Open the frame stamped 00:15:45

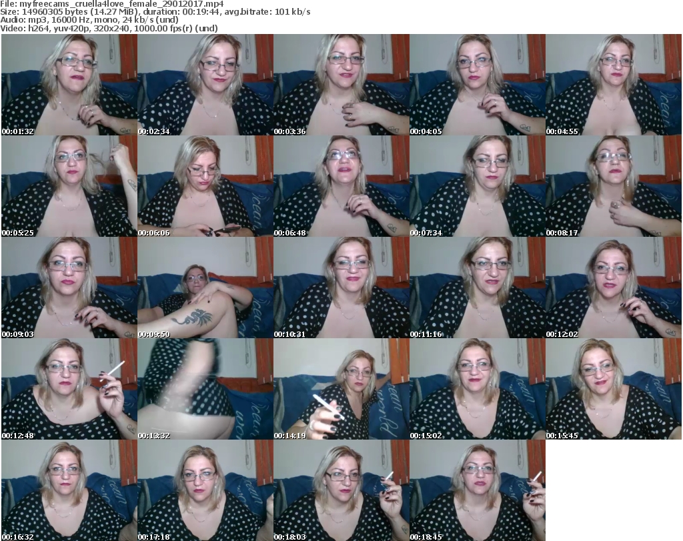coord(613,389)
